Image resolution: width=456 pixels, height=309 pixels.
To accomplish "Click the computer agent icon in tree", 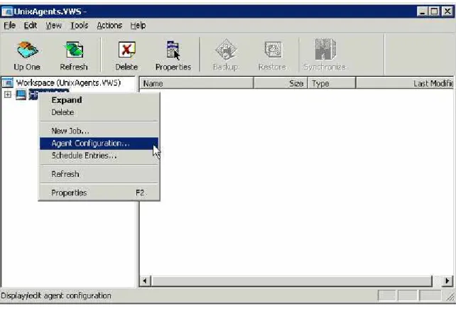I will [x=21, y=94].
